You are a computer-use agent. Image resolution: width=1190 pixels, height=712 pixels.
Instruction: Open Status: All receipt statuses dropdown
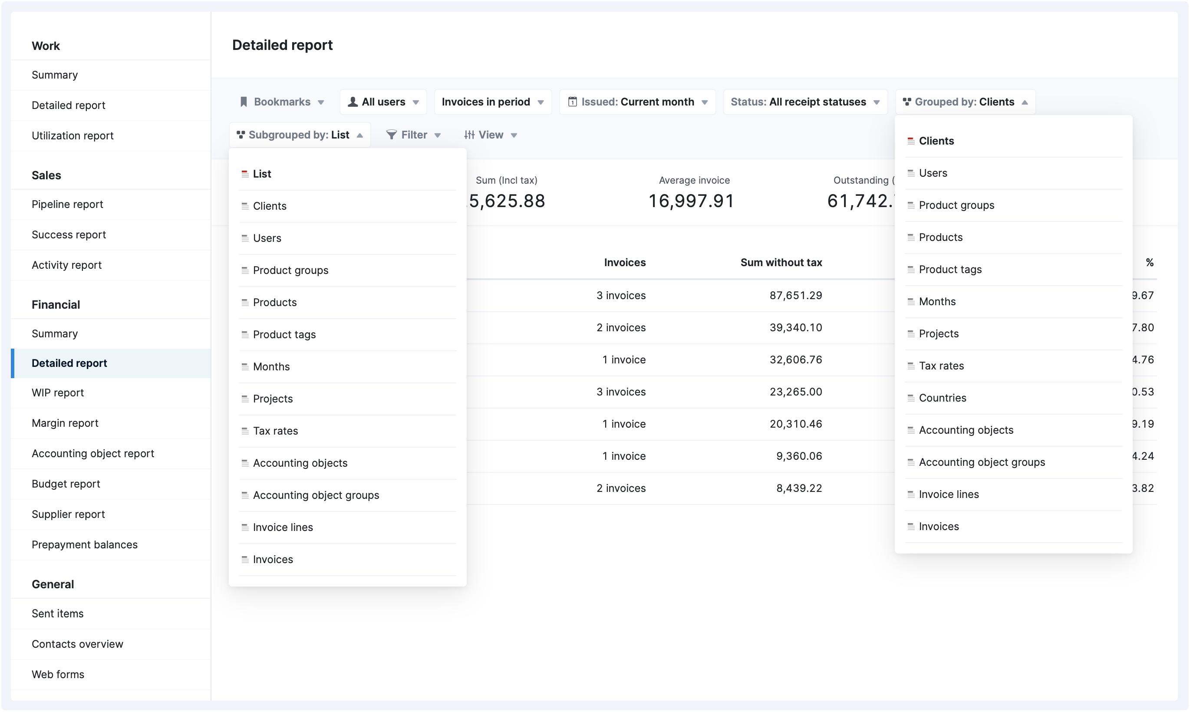click(805, 102)
